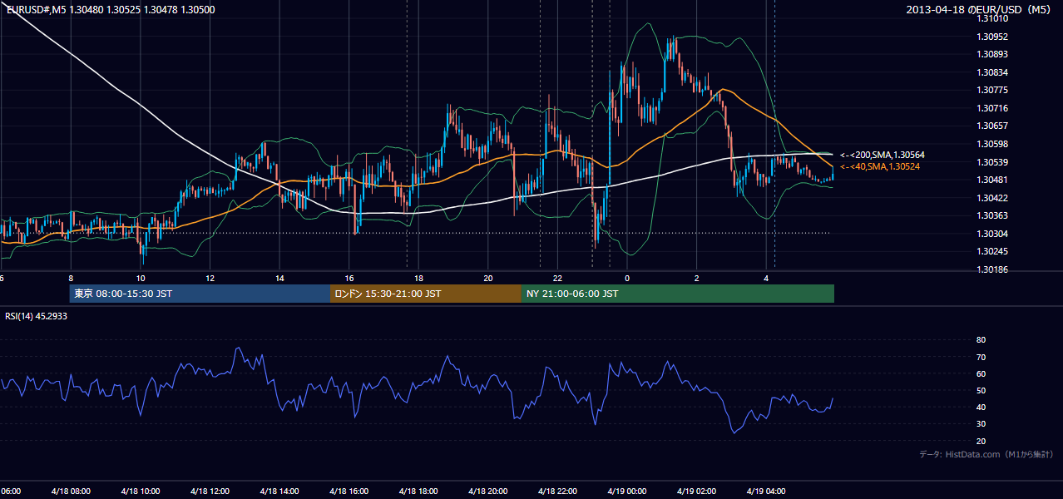Click hour label 10 under the price chart
The width and height of the screenshot is (1063, 499).
click(141, 279)
